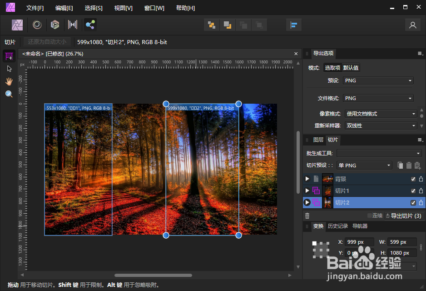Open alignment options in the top toolbar
This screenshot has width=426, height=291.
coord(293,25)
